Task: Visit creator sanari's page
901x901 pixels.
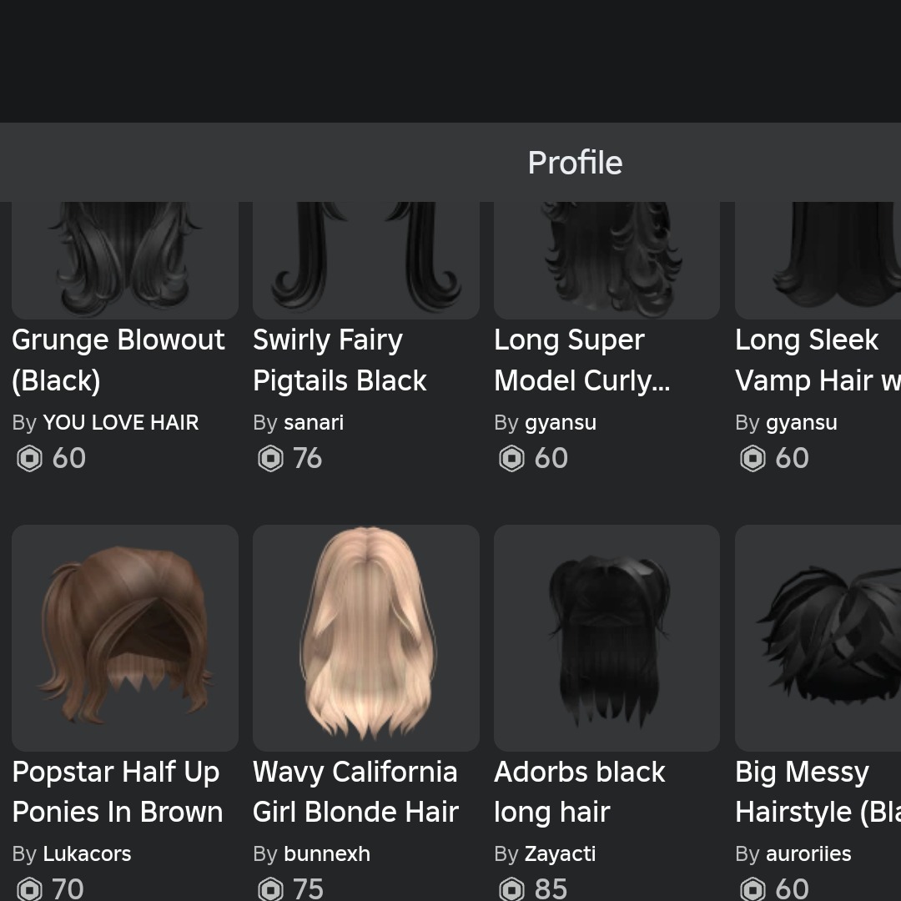Action: (x=313, y=423)
